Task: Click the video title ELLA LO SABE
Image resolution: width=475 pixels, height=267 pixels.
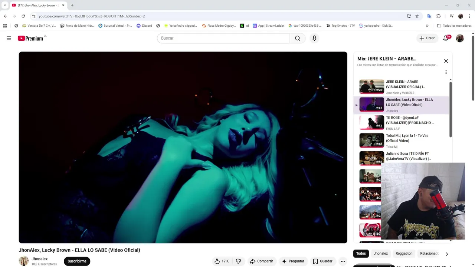Action: 79,250
